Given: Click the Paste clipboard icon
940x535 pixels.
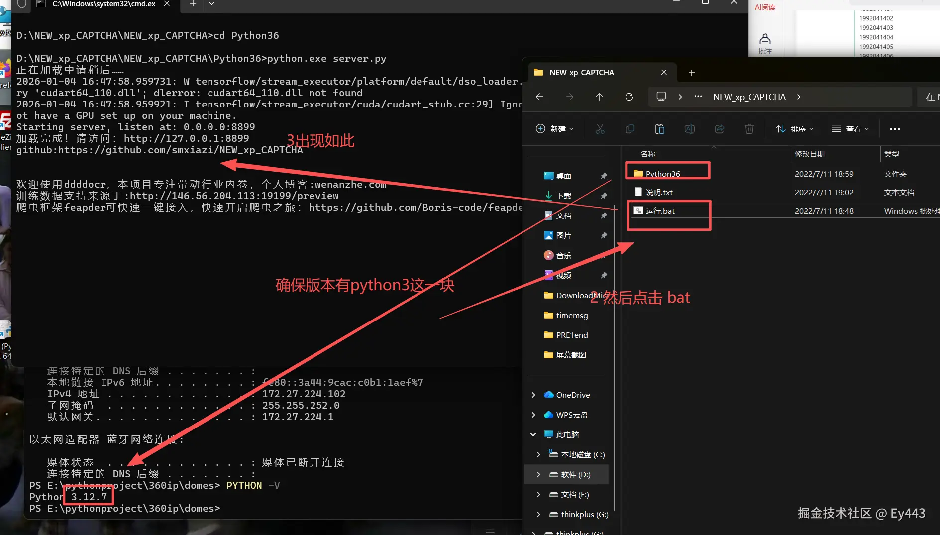Looking at the screenshot, I should tap(660, 129).
